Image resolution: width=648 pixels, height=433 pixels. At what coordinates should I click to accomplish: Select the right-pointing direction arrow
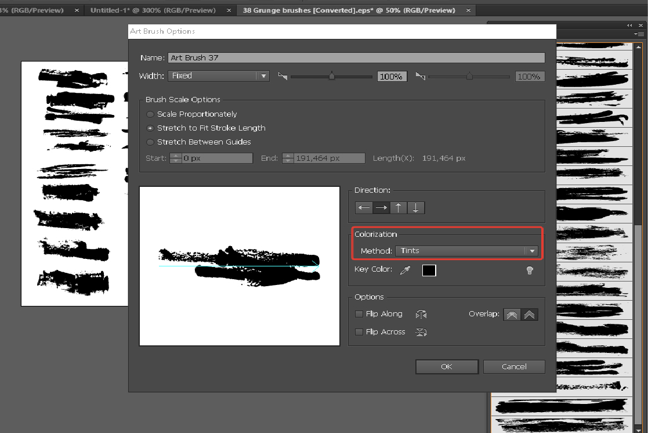point(381,208)
